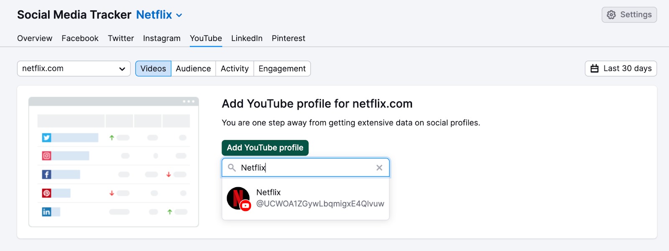
Task: Click the Twitter icon in the illustration
Action: point(46,138)
